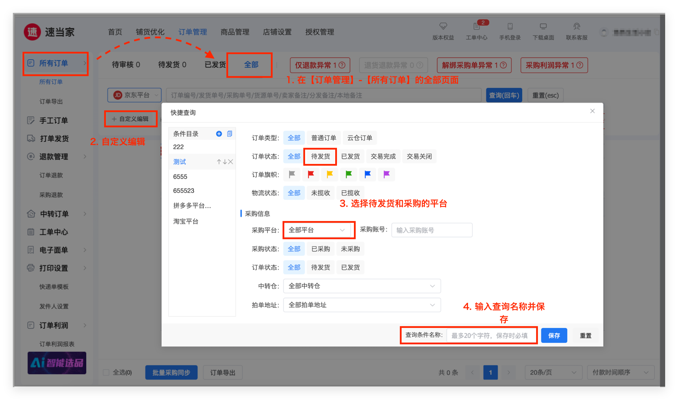678x400 pixels.
Task: Select 待发货 order status option
Action: pyautogui.click(x=320, y=156)
